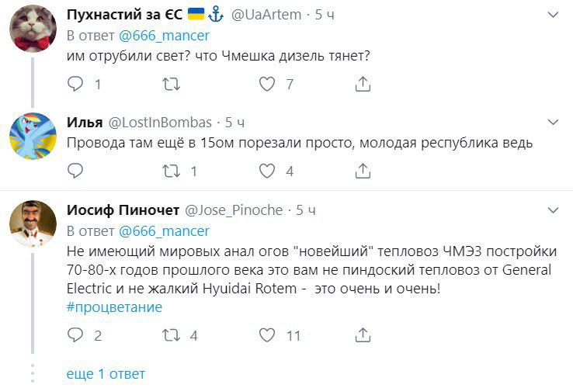Show one more reply (еще 1 ответ)

[105, 373]
